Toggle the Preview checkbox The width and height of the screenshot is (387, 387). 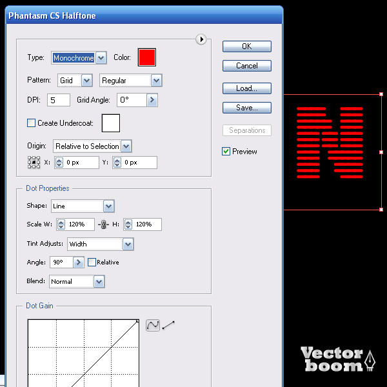click(x=226, y=152)
